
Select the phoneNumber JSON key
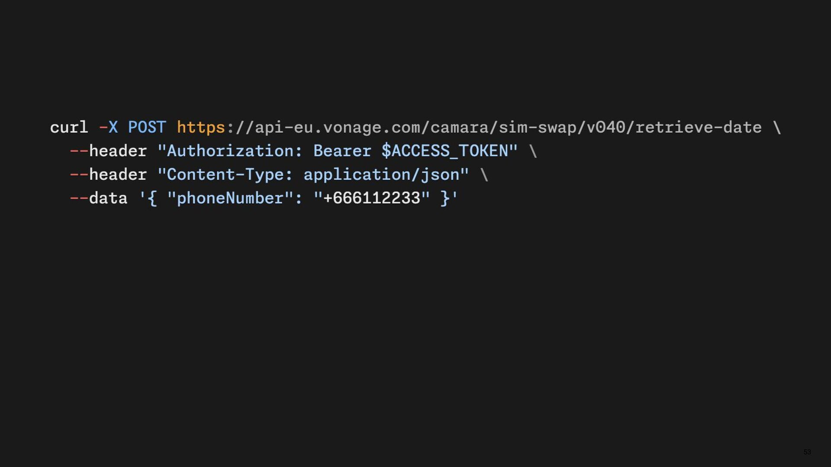230,198
